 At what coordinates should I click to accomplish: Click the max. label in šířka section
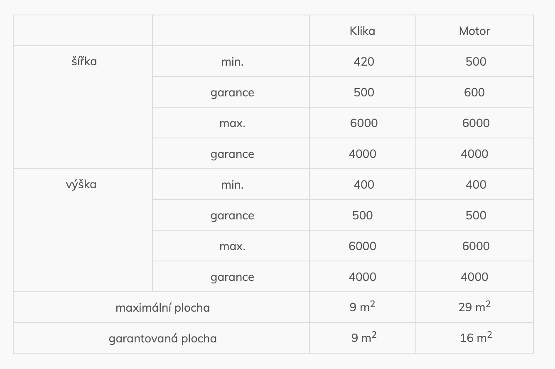[232, 123]
